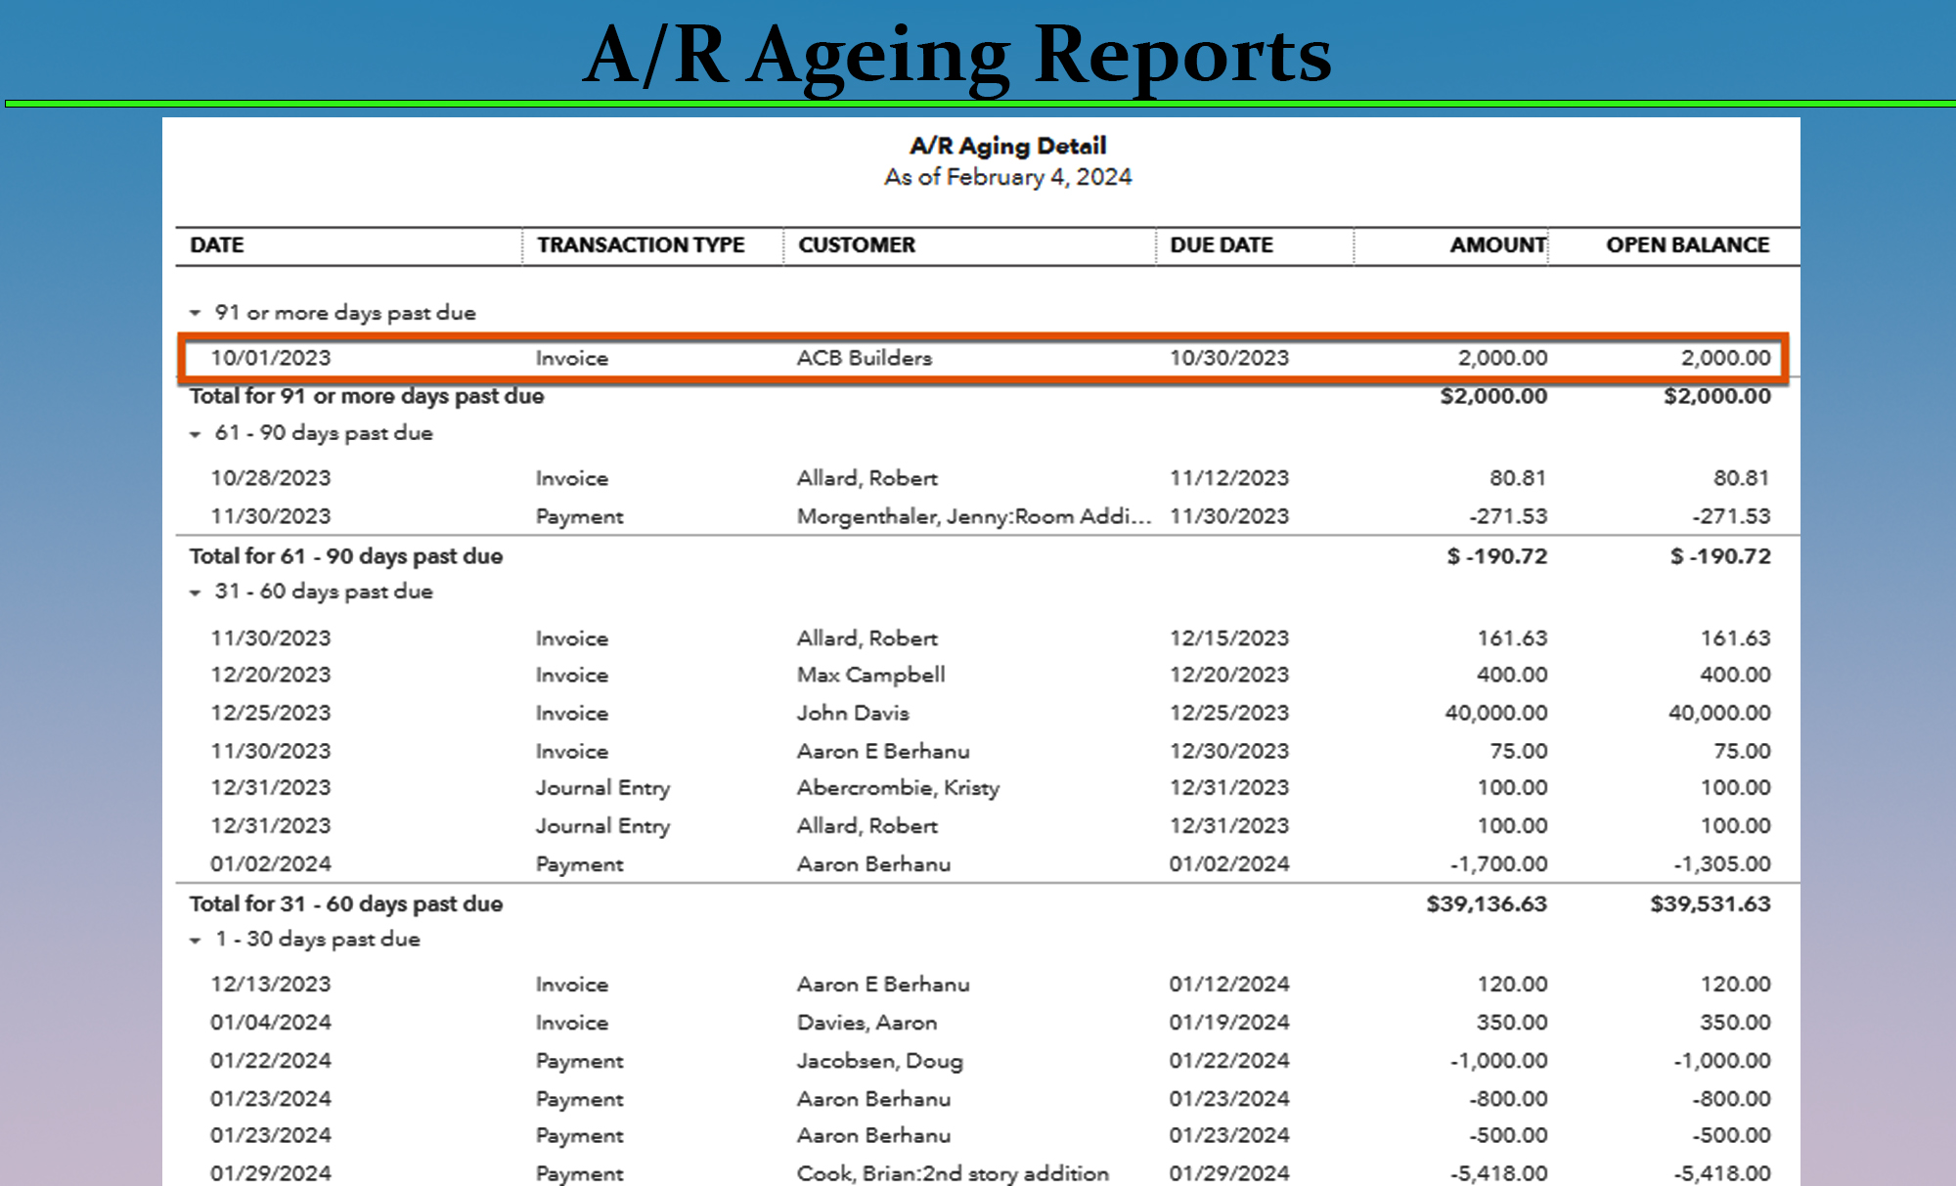Click the Cook, Brian 2nd story payment
The height and width of the screenshot is (1186, 1956).
[952, 1173]
